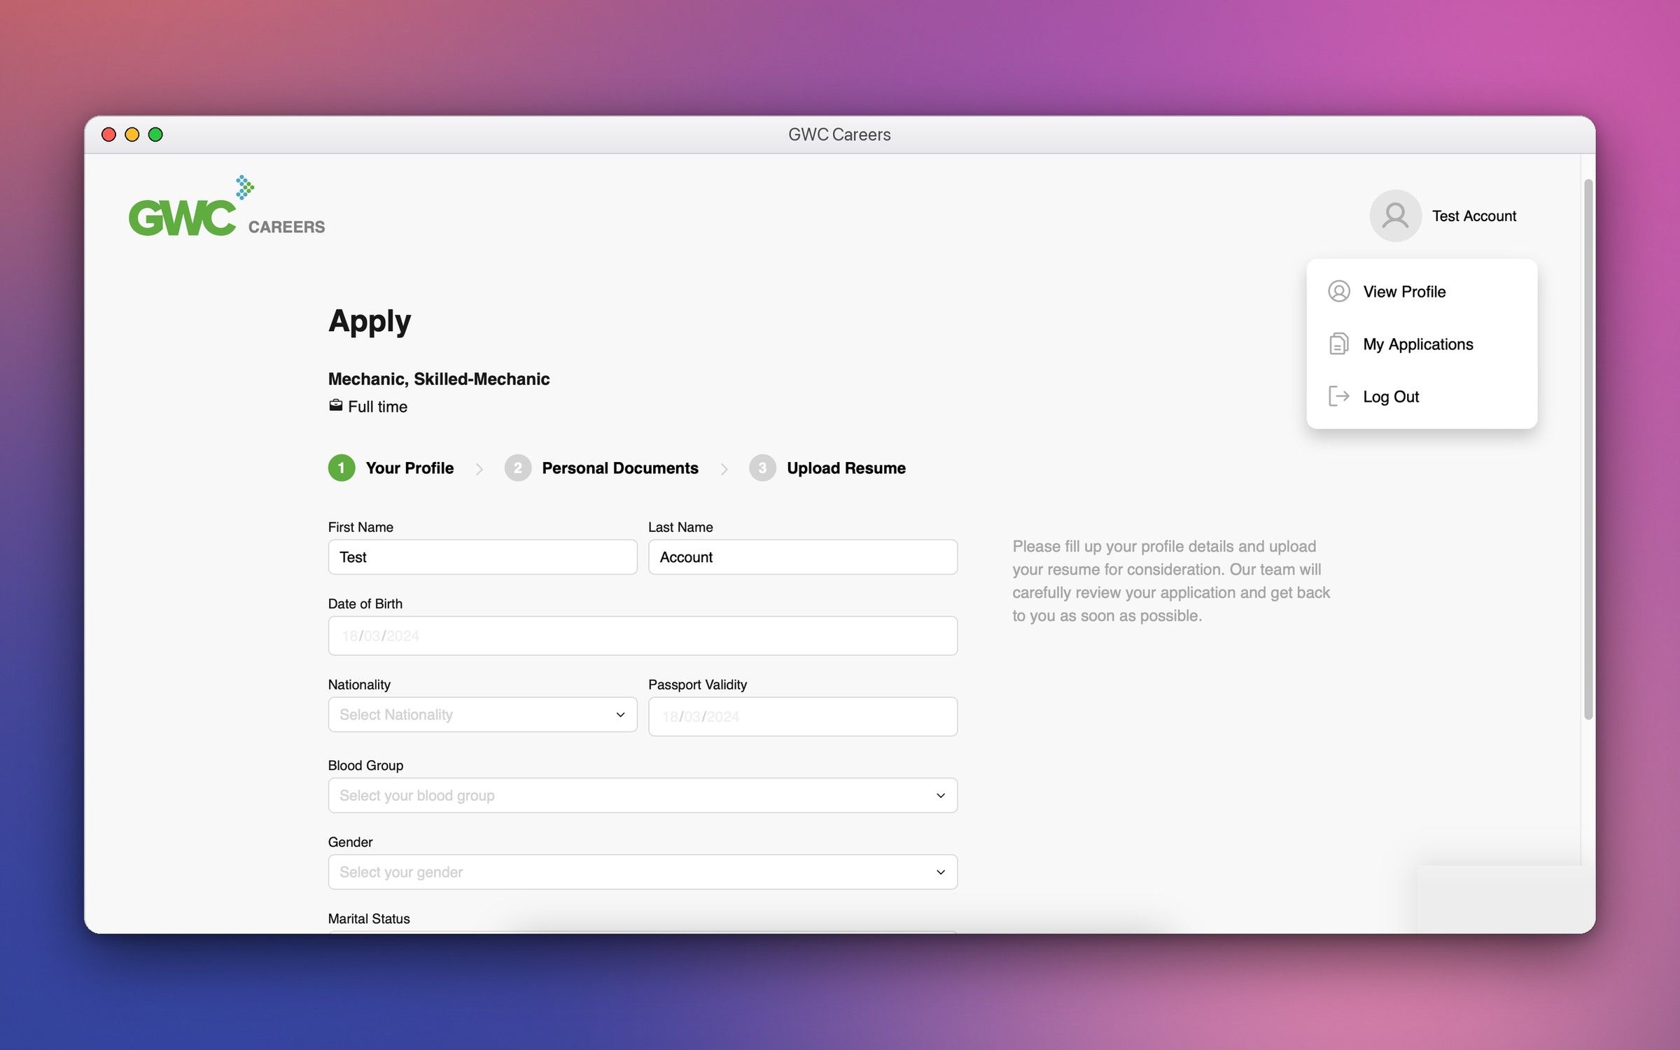The height and width of the screenshot is (1050, 1680).
Task: Click the View Profile person icon
Action: pos(1339,291)
